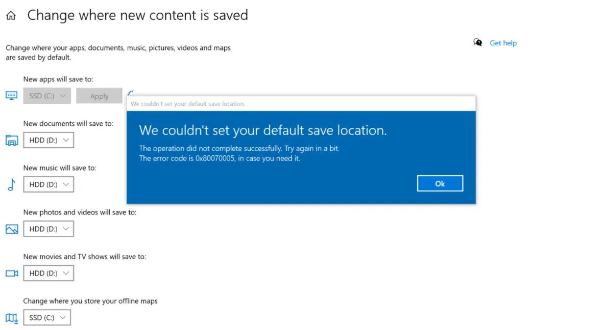Click the offline maps icon

coord(12,318)
